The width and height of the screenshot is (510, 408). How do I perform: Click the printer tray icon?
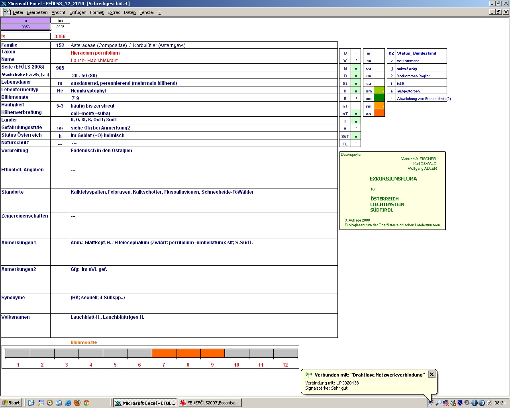pos(488,403)
